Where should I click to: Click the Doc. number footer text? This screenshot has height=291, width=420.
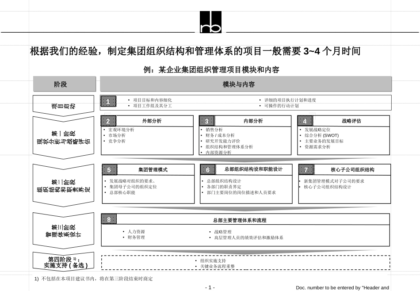[x=342, y=288]
